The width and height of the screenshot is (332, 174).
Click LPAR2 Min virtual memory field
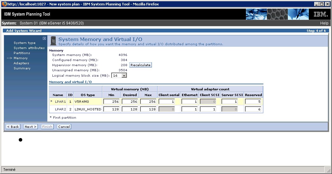112,109
